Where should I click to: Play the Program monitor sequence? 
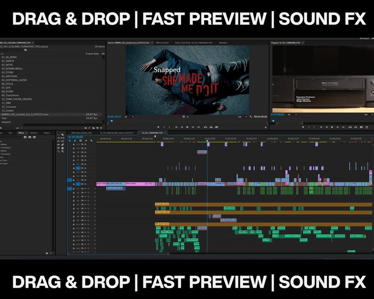[x=332, y=127]
